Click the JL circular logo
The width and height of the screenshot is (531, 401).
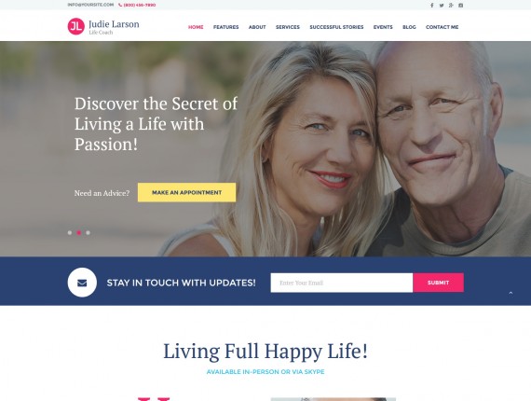(75, 26)
